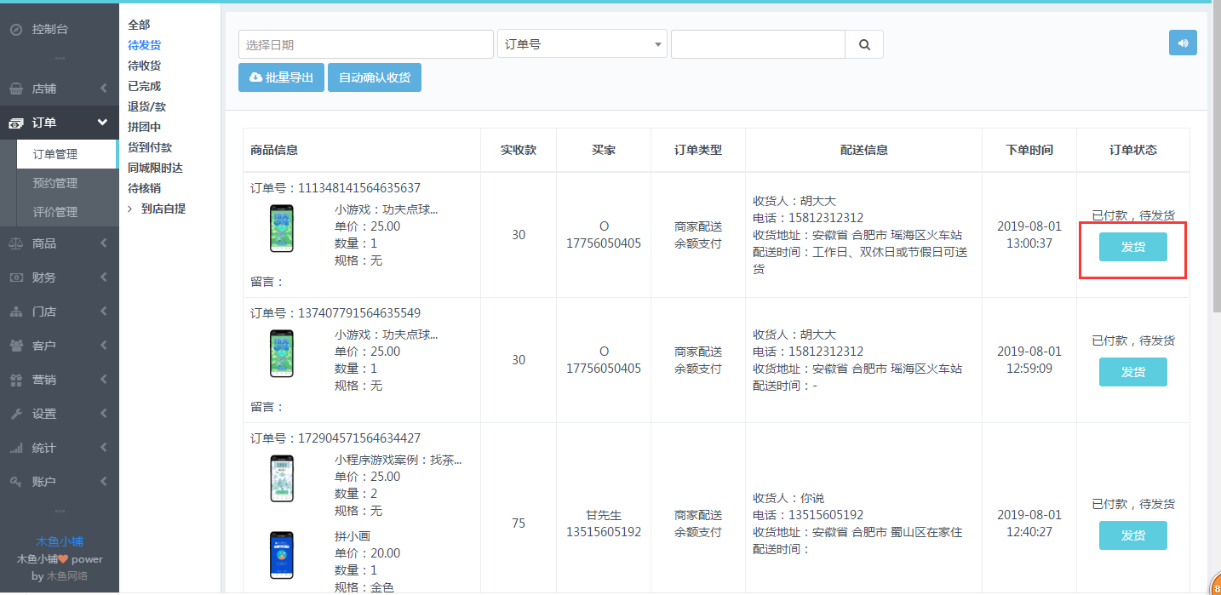Show 已完成 orders filter
Viewport: 1221px width, 595px height.
144,86
